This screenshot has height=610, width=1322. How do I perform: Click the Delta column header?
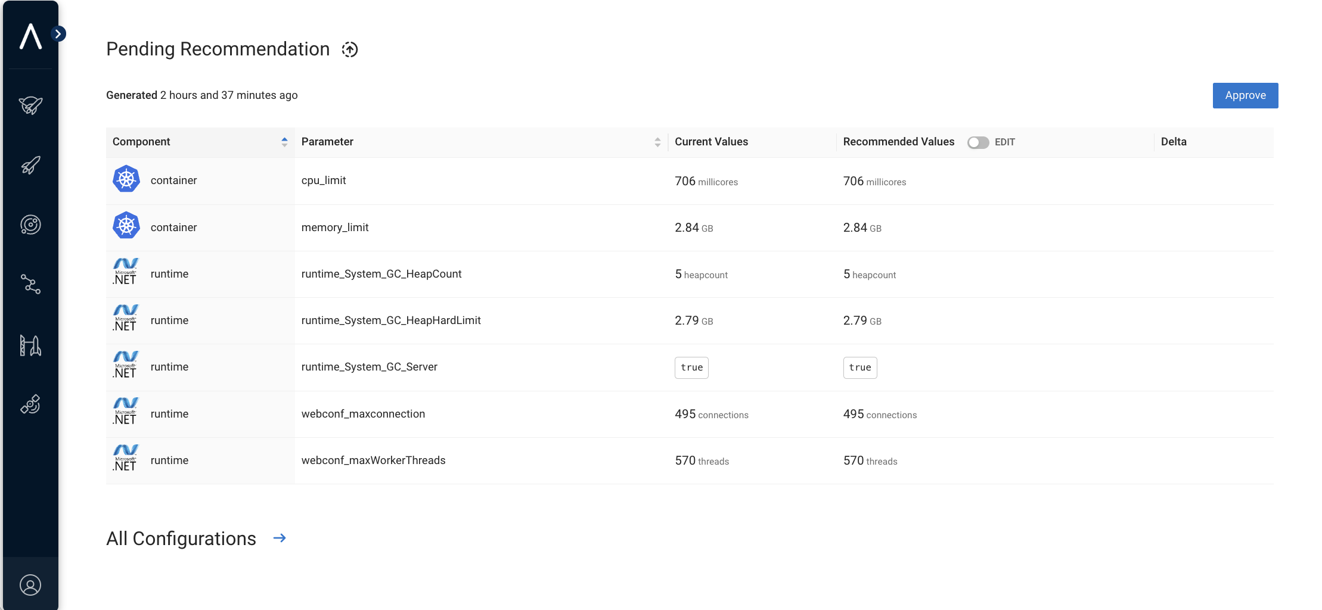(x=1173, y=142)
